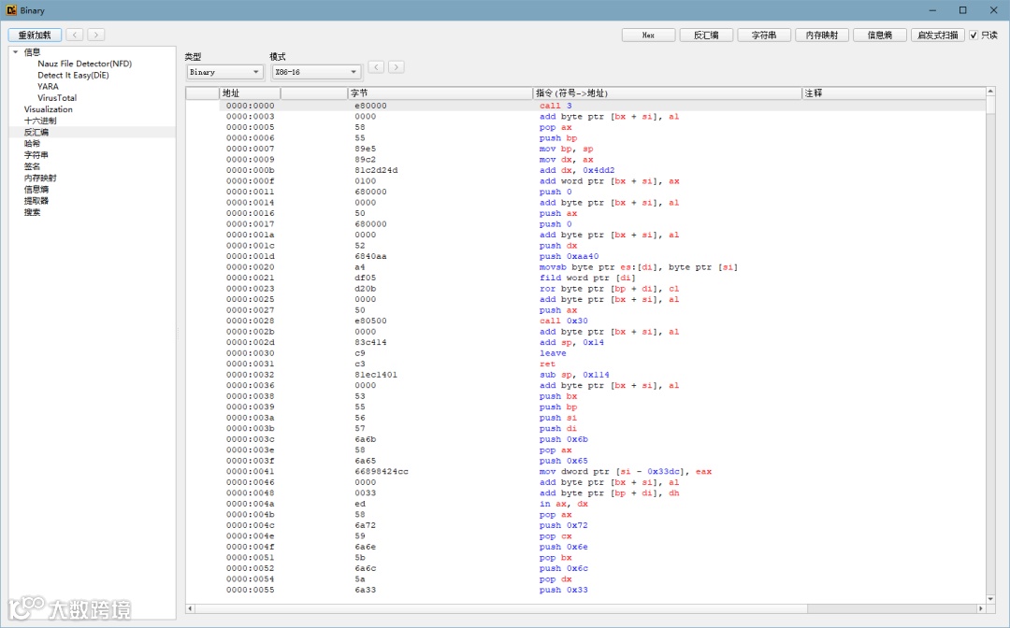The height and width of the screenshot is (628, 1010).
Task: Click the 内存映射 button in top toolbar
Action: click(822, 35)
